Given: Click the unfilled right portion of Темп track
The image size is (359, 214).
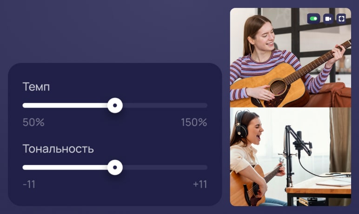Looking at the screenshot, I should [x=165, y=106].
